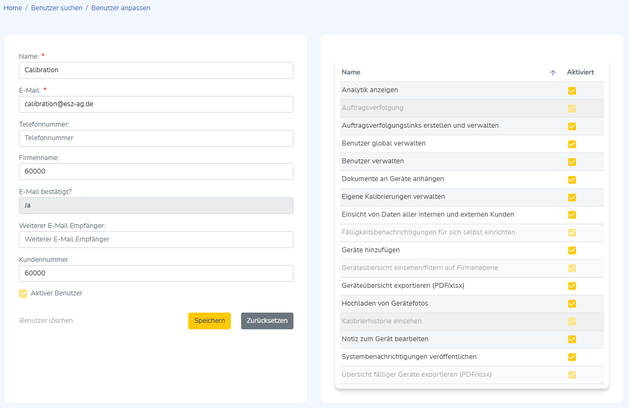Click the Home breadcrumb link

13,8
